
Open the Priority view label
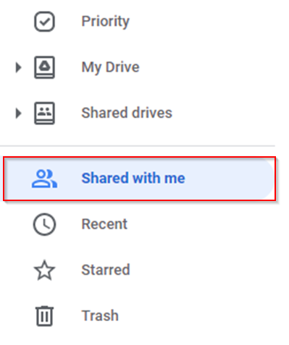point(106,22)
